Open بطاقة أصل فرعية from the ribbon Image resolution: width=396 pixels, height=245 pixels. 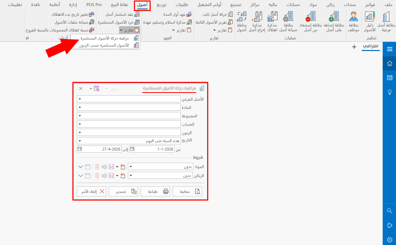tap(386, 22)
